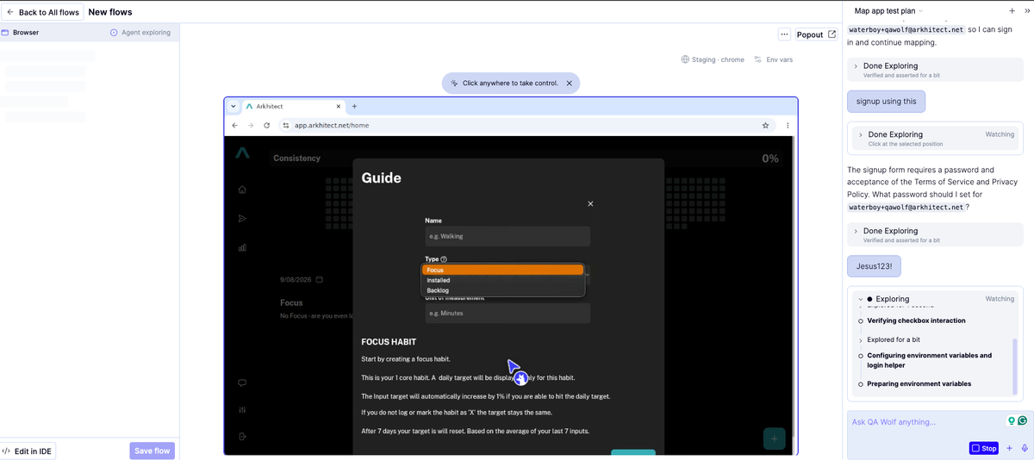
Task: Click the logout sidebar icon
Action: 242,437
